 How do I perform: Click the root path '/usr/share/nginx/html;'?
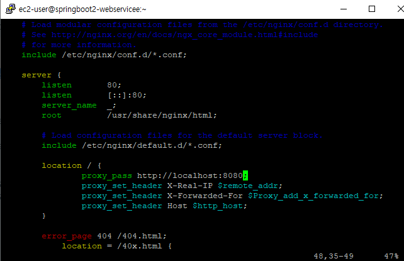[162, 115]
